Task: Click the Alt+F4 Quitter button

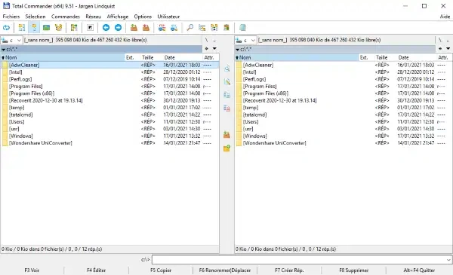Action: click(x=419, y=270)
